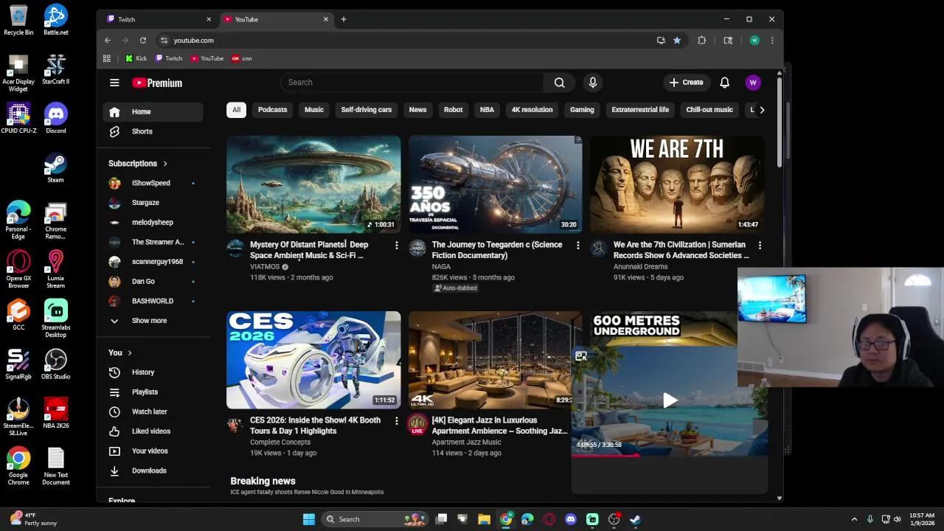Open the melodysheep subscription channel

(x=153, y=222)
